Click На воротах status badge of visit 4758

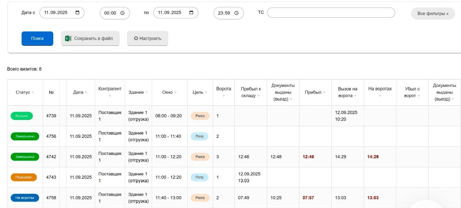25,198
